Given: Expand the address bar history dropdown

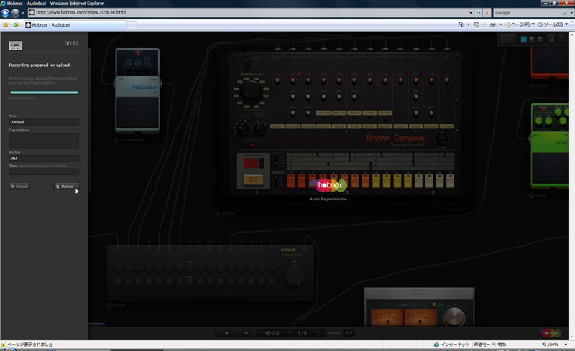Looking at the screenshot, I should point(471,12).
